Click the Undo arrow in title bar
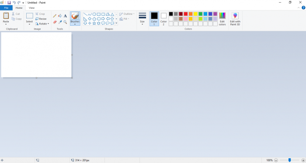Image resolution: width=306 pixels, height=163 pixels. pos(14,3)
